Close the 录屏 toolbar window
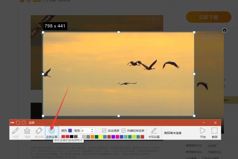 215,123
